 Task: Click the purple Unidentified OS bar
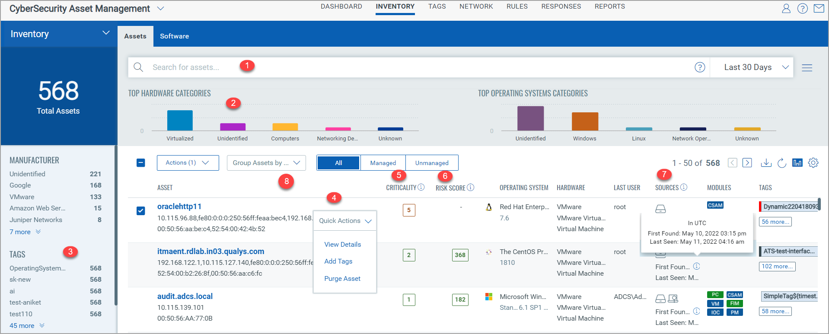pos(530,118)
